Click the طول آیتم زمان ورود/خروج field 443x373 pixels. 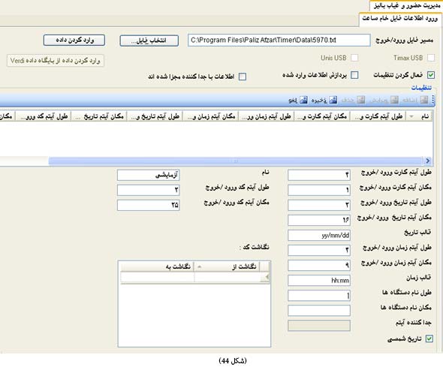coord(319,250)
